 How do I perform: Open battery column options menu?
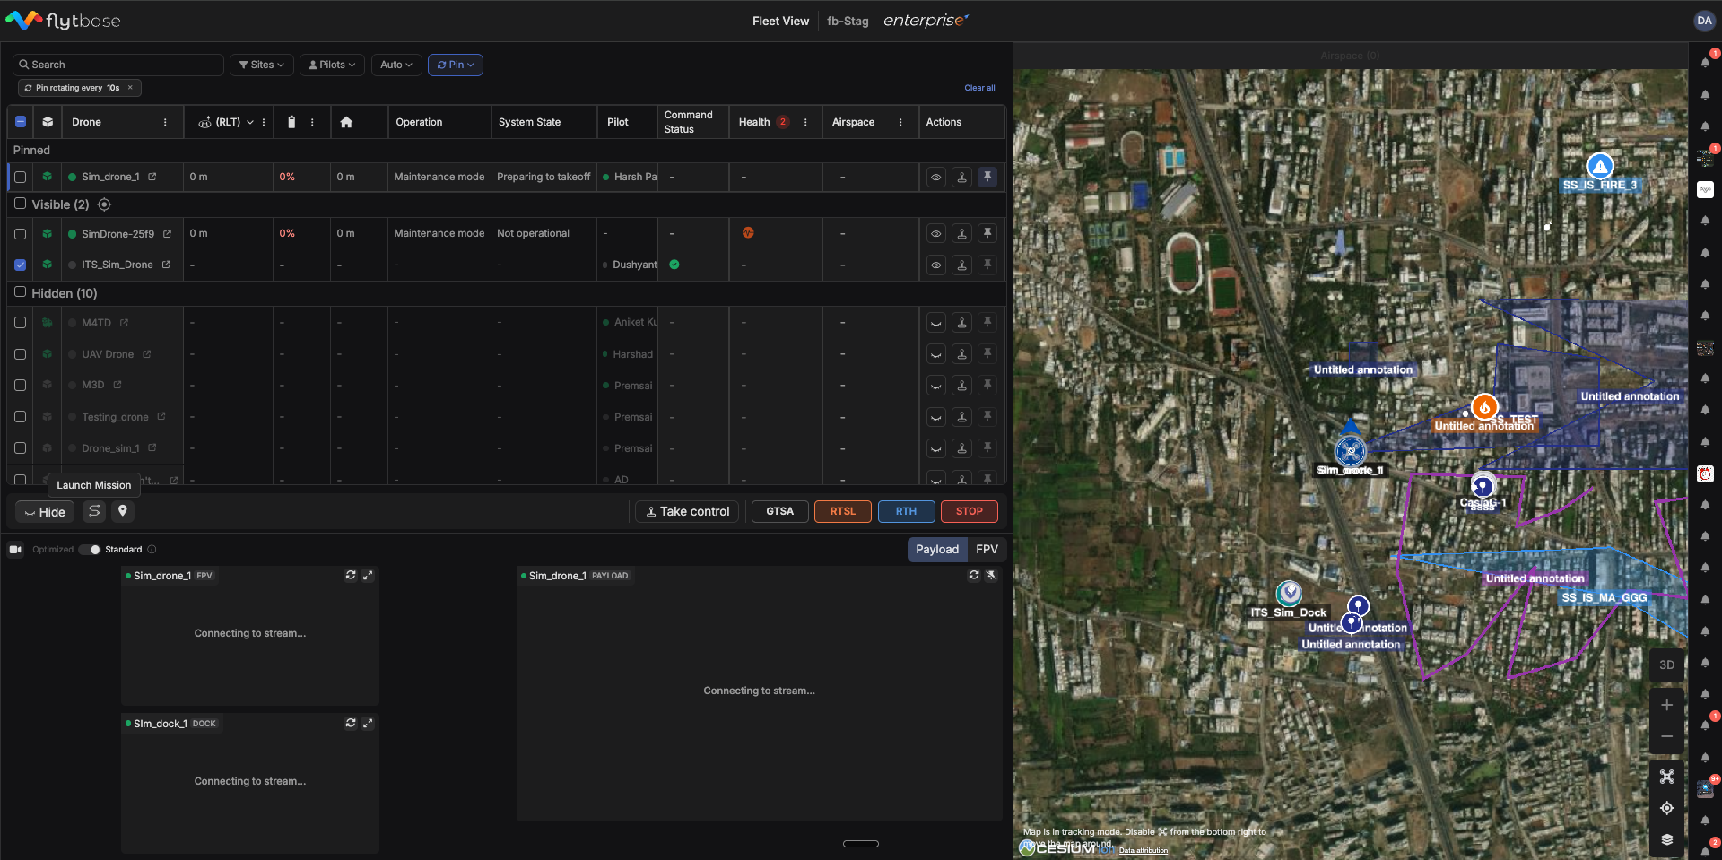coord(312,122)
